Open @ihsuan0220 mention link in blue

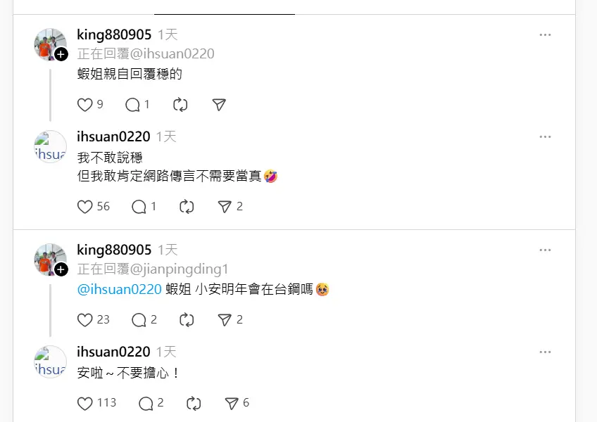[x=120, y=289]
